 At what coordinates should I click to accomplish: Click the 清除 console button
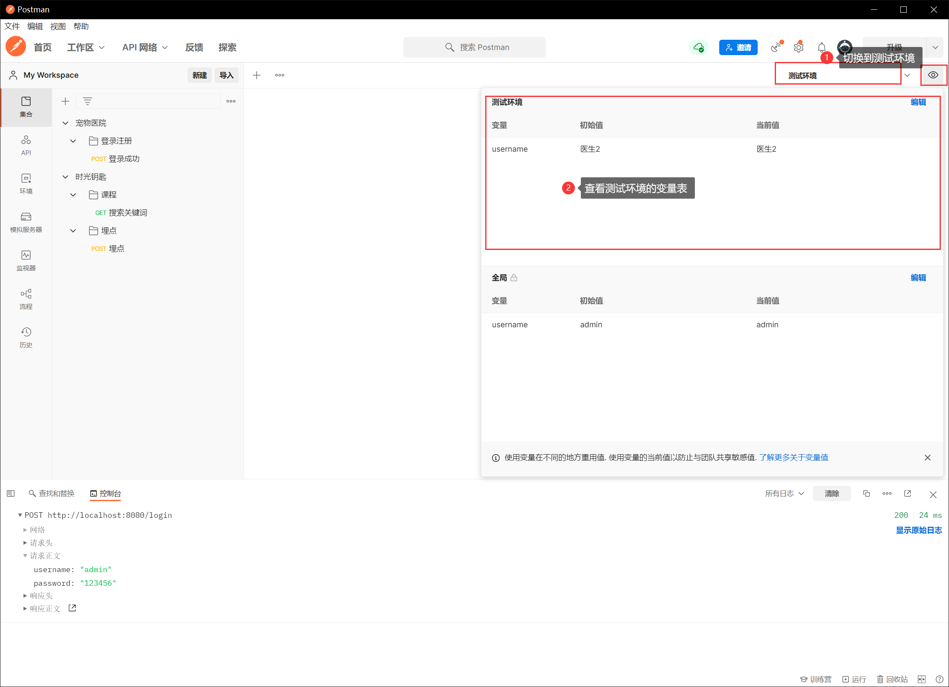point(831,493)
